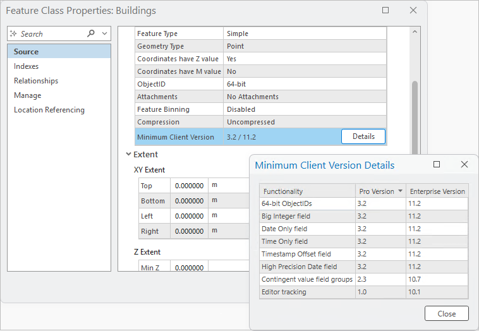The image size is (479, 331).
Task: Sort by Pro Version column header
Action: (380, 191)
